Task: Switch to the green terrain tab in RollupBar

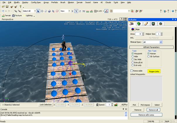Action: click(x=139, y=24)
